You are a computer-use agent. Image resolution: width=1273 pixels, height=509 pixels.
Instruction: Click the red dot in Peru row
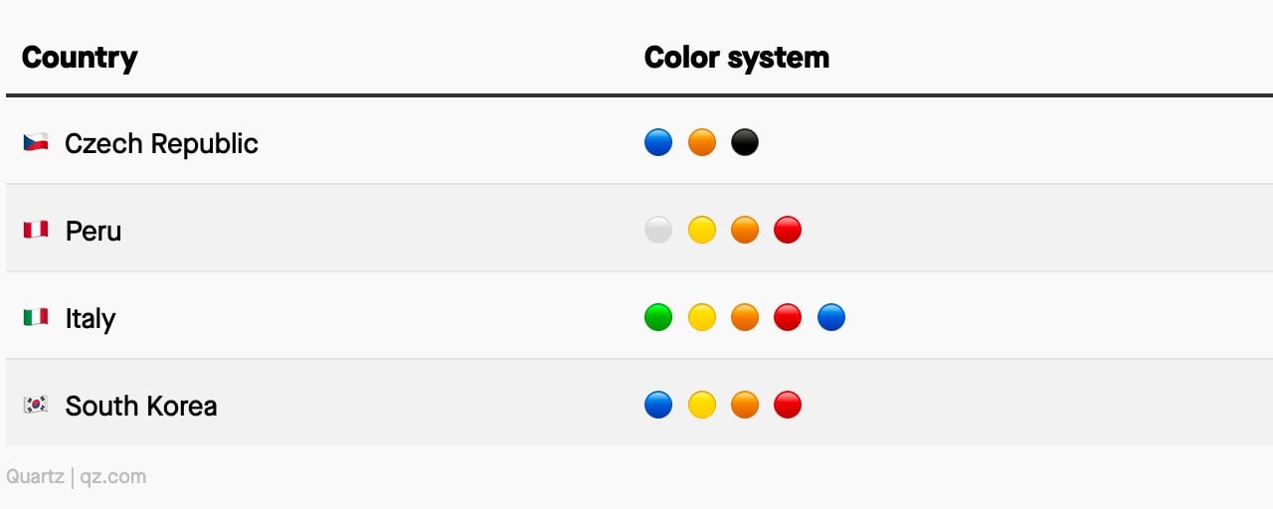click(x=788, y=230)
